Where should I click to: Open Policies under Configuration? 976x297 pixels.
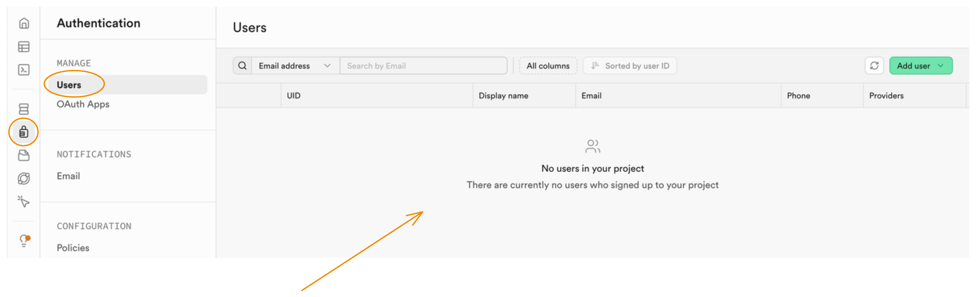point(73,248)
